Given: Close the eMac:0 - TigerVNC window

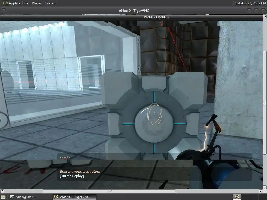Looking at the screenshot, I should click(x=263, y=10).
